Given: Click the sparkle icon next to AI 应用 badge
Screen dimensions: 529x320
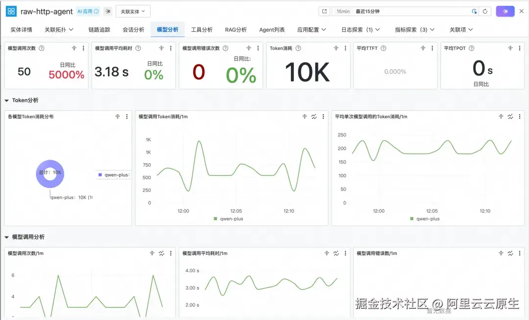Looking at the screenshot, I should tap(108, 11).
